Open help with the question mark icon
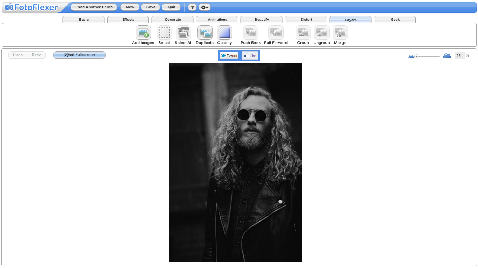 (192, 7)
